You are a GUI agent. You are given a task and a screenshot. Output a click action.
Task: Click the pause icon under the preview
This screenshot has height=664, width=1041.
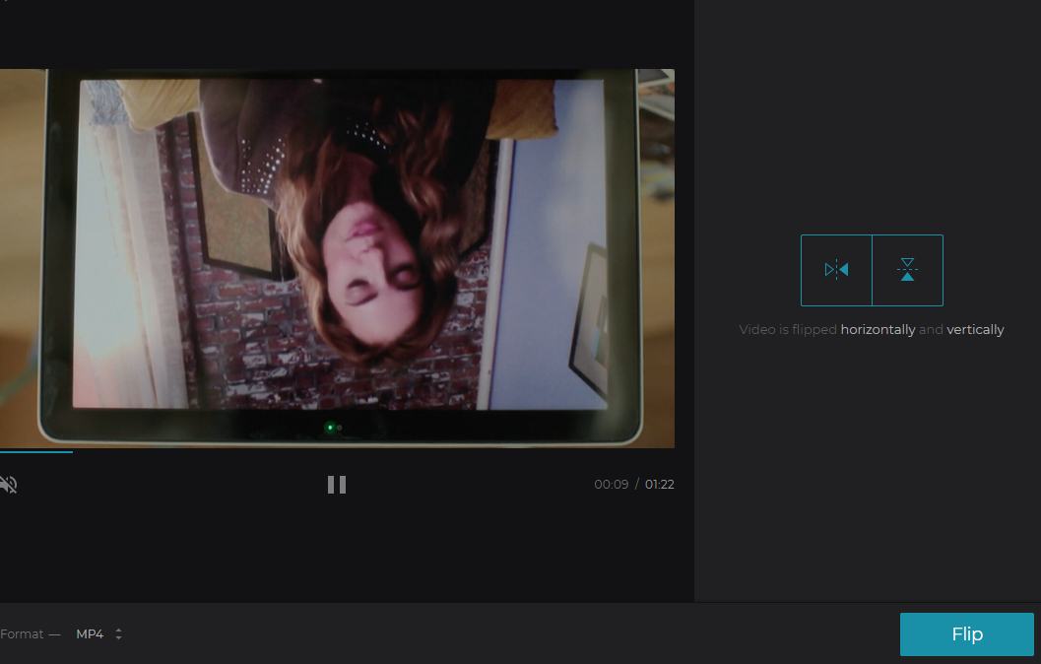336,484
